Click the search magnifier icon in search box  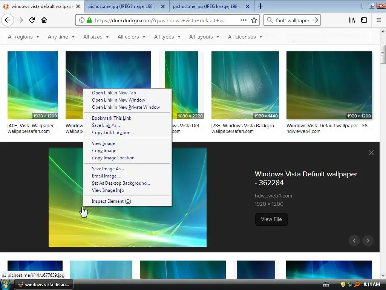[x=270, y=20]
